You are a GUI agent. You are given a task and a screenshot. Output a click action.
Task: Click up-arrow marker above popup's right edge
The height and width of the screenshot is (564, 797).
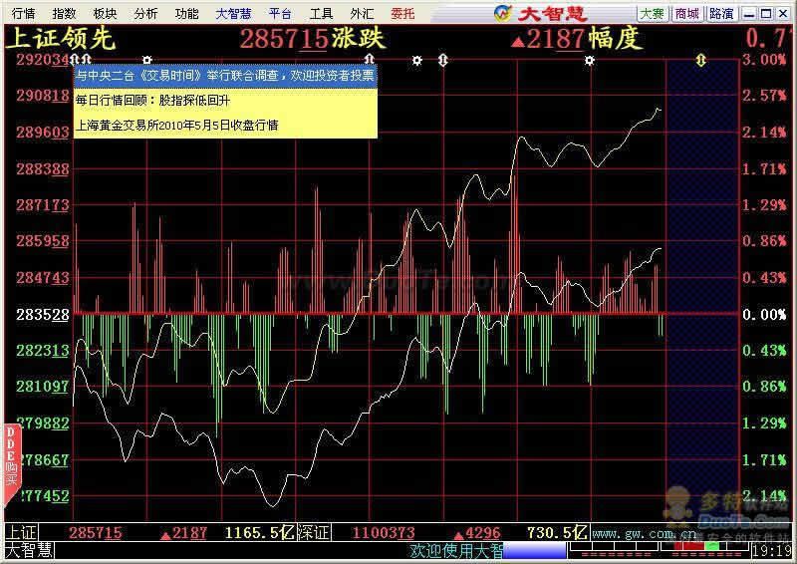coord(370,60)
